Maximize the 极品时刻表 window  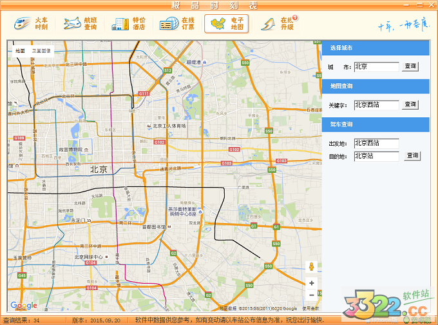(419, 5)
